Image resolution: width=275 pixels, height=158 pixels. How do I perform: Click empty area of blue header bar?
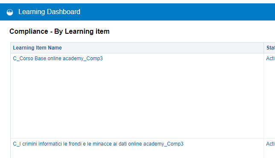coord(176,12)
